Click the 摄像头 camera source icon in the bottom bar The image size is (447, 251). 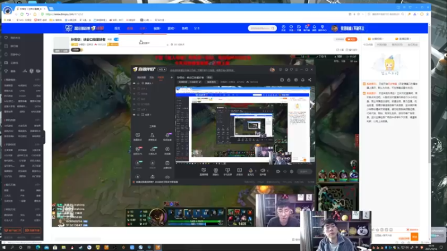tap(216, 171)
